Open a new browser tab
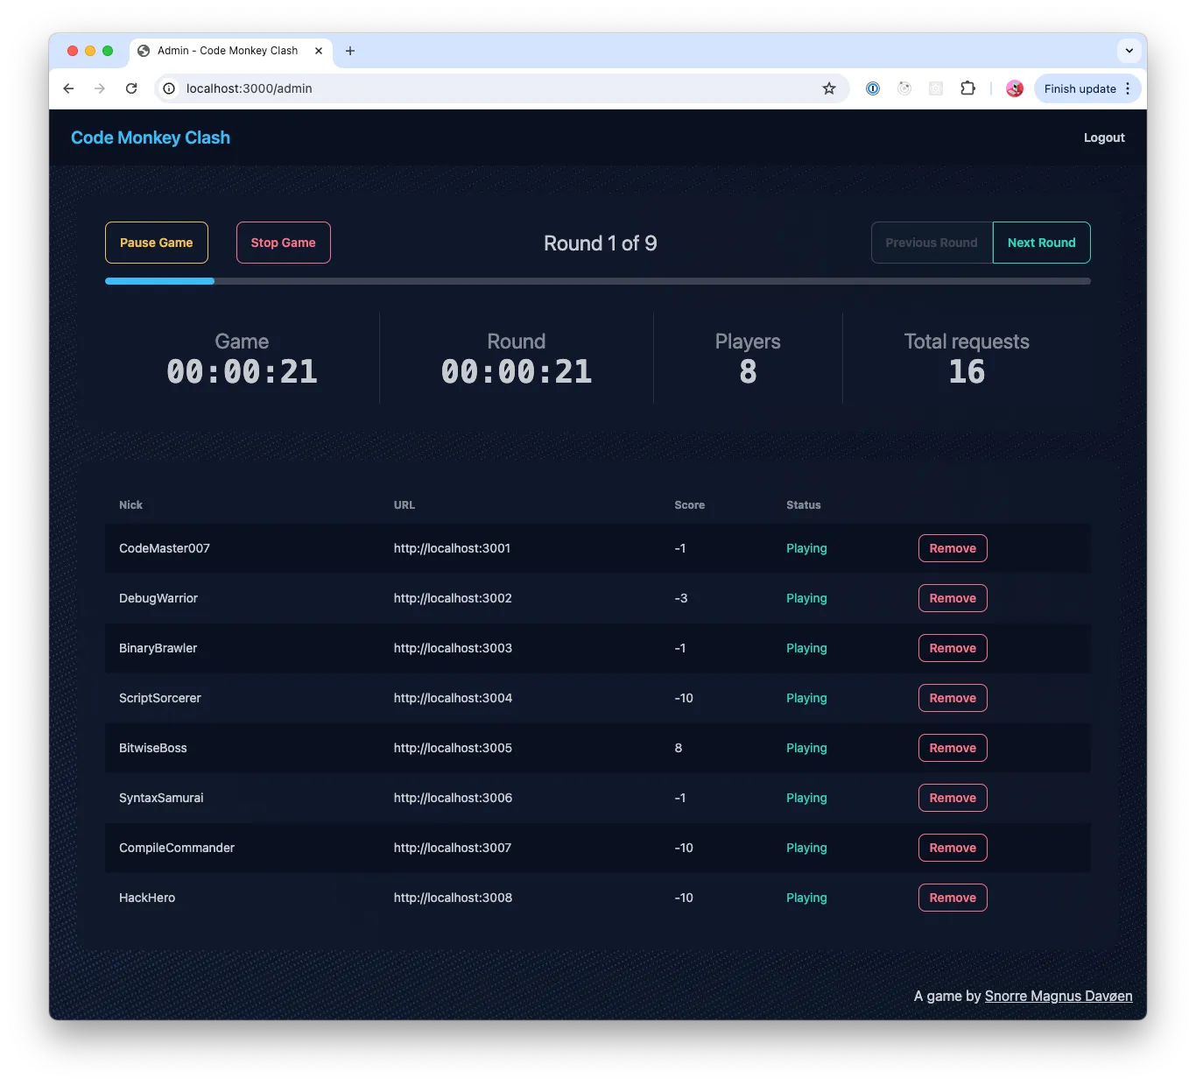 click(350, 51)
